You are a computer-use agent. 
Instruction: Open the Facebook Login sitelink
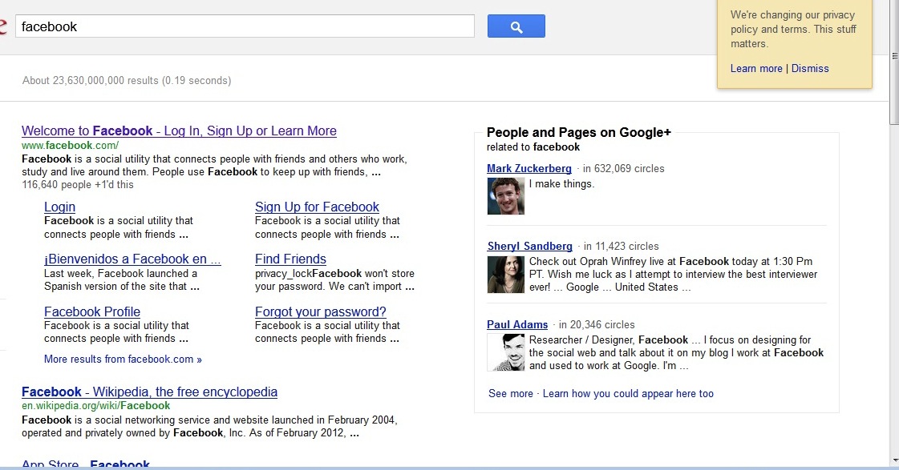(x=59, y=207)
